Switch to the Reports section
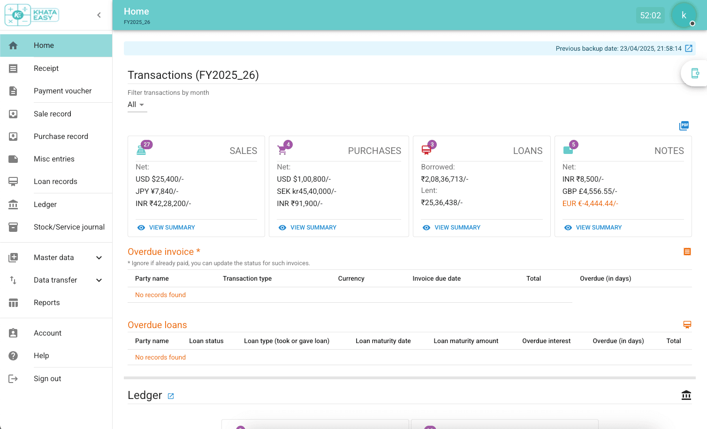The height and width of the screenshot is (429, 707). 46,302
